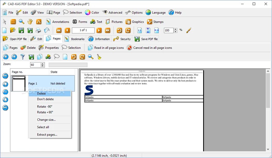Open the Options menu
The height and width of the screenshot is (158, 272).
coord(134,12)
